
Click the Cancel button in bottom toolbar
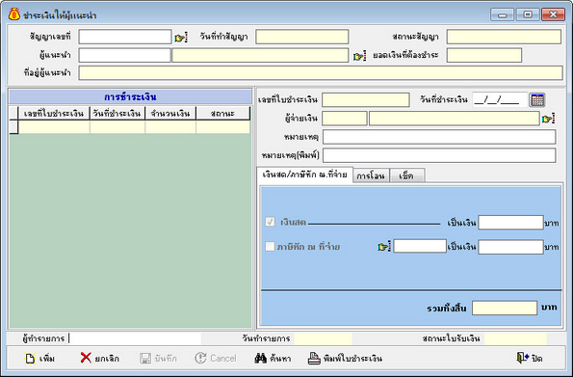[216, 358]
